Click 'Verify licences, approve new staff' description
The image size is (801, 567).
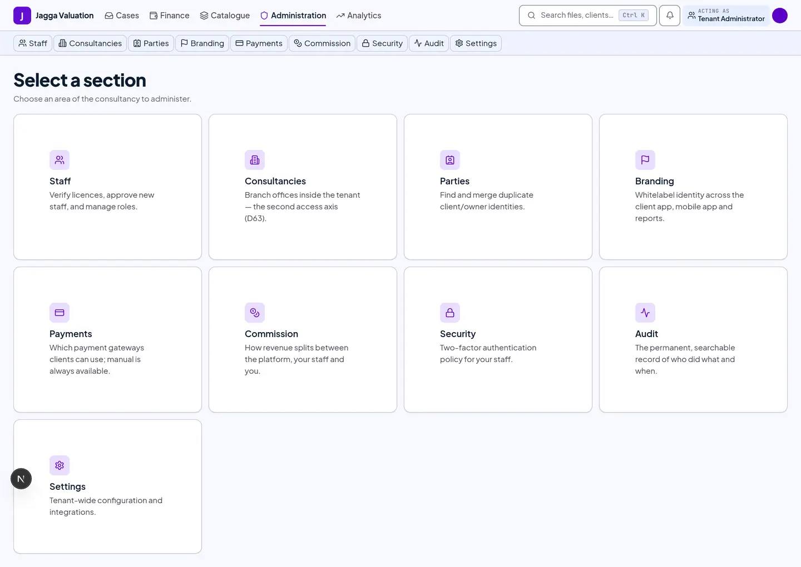point(102,200)
